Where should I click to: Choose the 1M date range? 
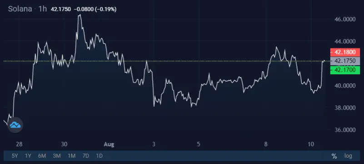(x=71, y=156)
